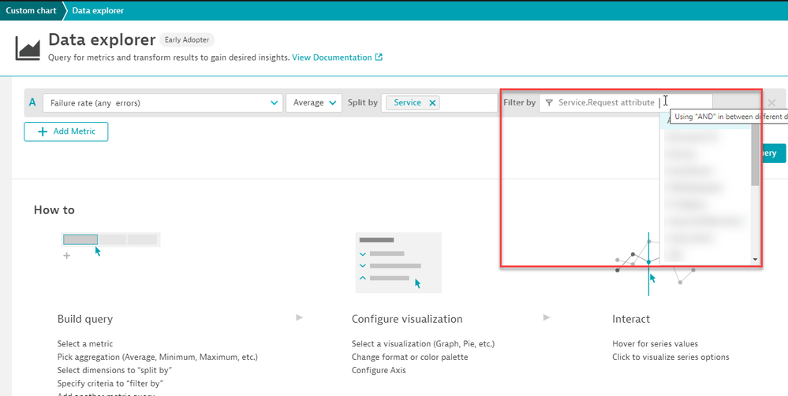Click the Configure visualization illustration

[x=398, y=261]
